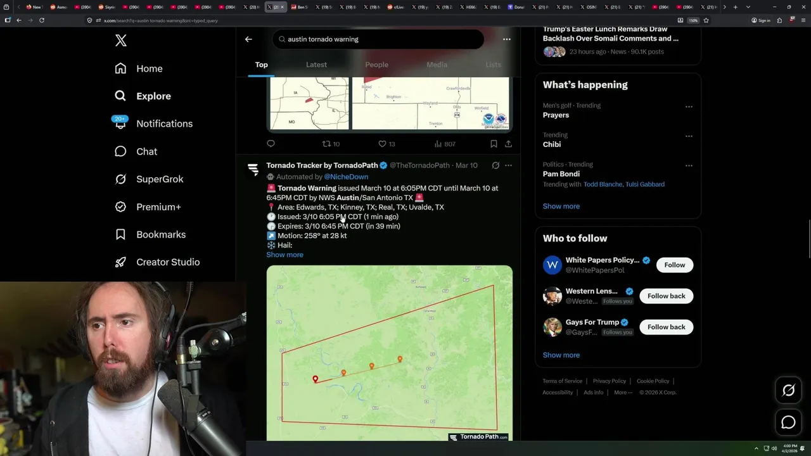Click Sign in in browser toolbar
This screenshot has height=456, width=811.
point(760,20)
